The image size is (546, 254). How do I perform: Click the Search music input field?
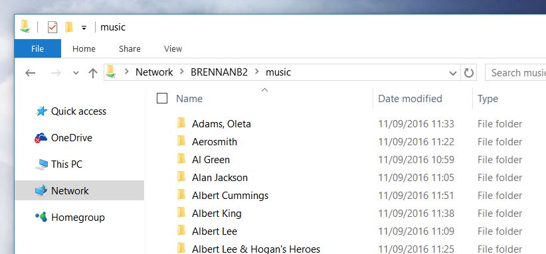pyautogui.click(x=515, y=73)
